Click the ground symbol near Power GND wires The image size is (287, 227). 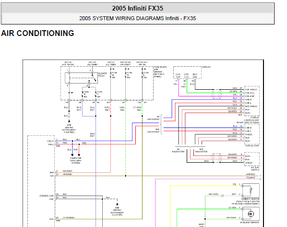[x=117, y=204]
